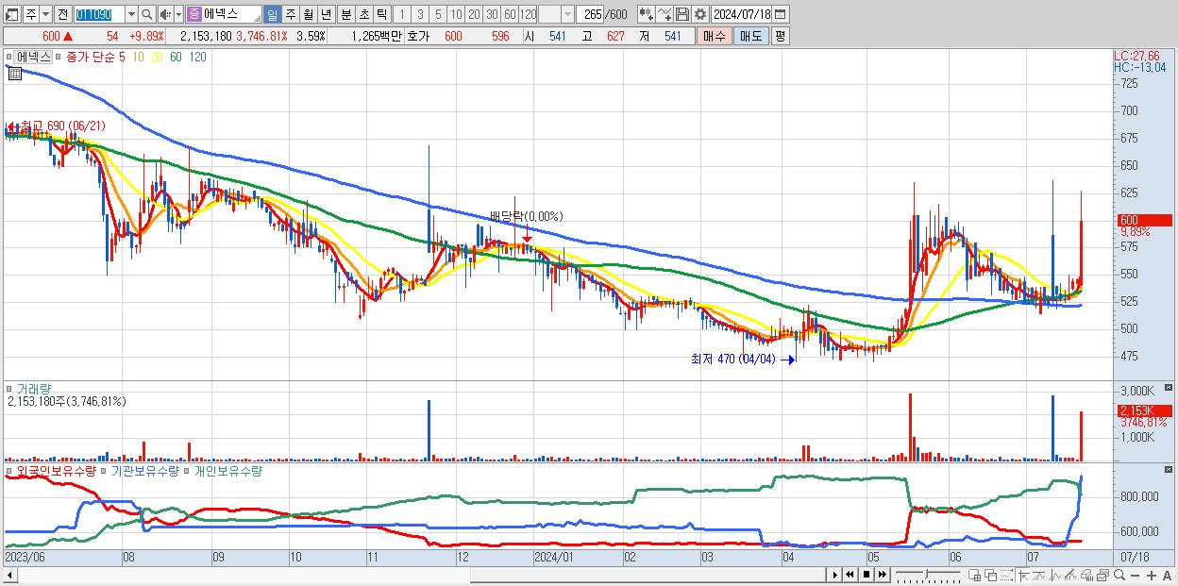Select the 10 interval button
Viewport: 1178px width, 586px height.
click(x=456, y=14)
